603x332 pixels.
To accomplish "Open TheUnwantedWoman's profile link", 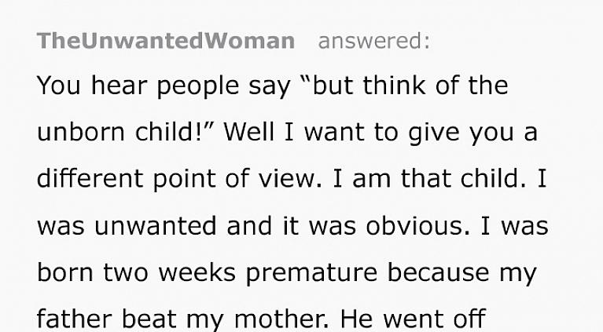I will 166,41.
